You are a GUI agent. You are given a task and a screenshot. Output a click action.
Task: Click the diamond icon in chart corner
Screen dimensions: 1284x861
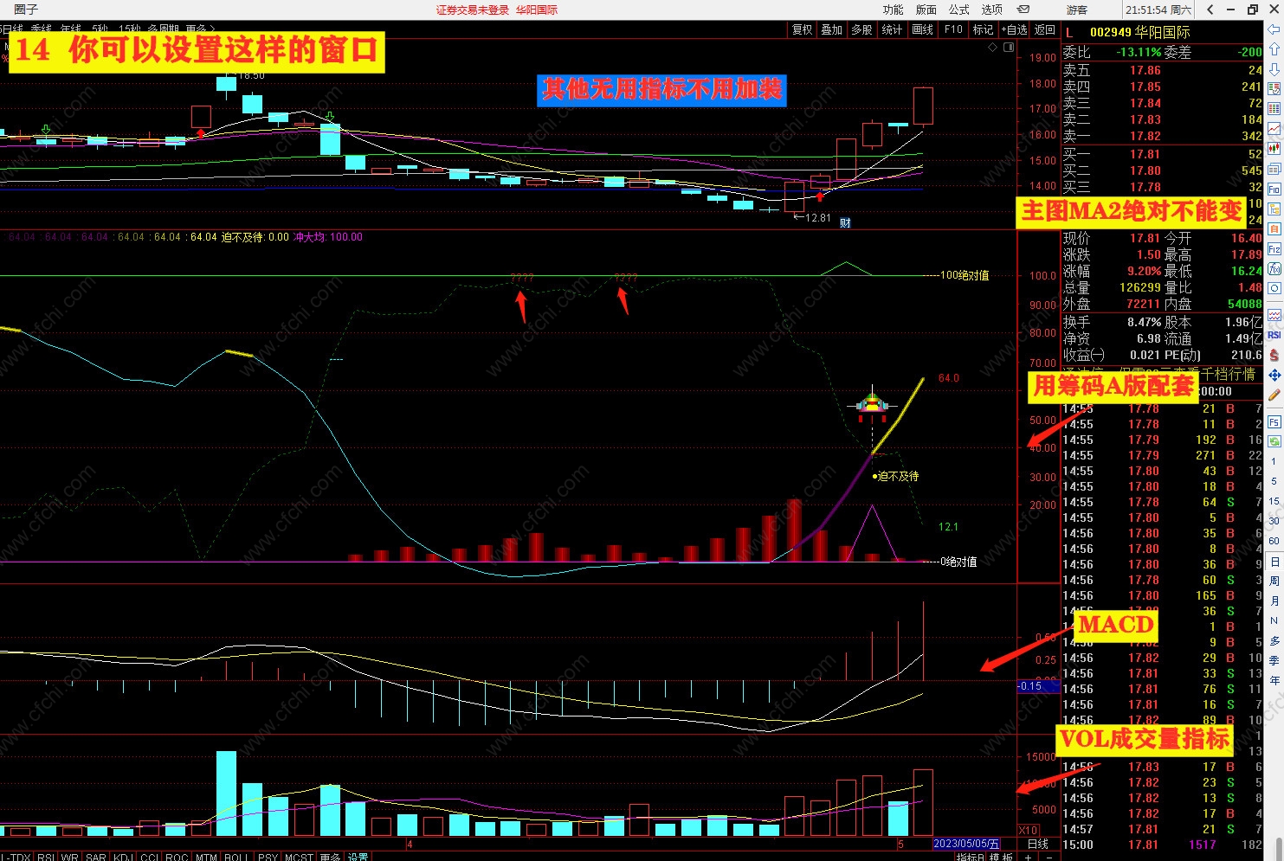point(992,48)
